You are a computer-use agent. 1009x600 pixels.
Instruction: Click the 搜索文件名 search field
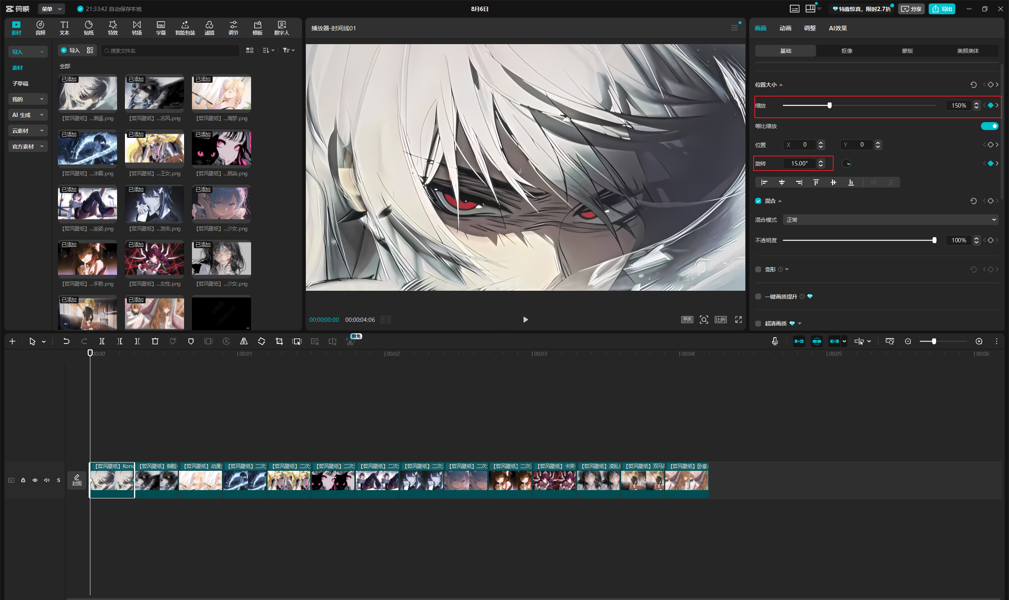pos(170,50)
